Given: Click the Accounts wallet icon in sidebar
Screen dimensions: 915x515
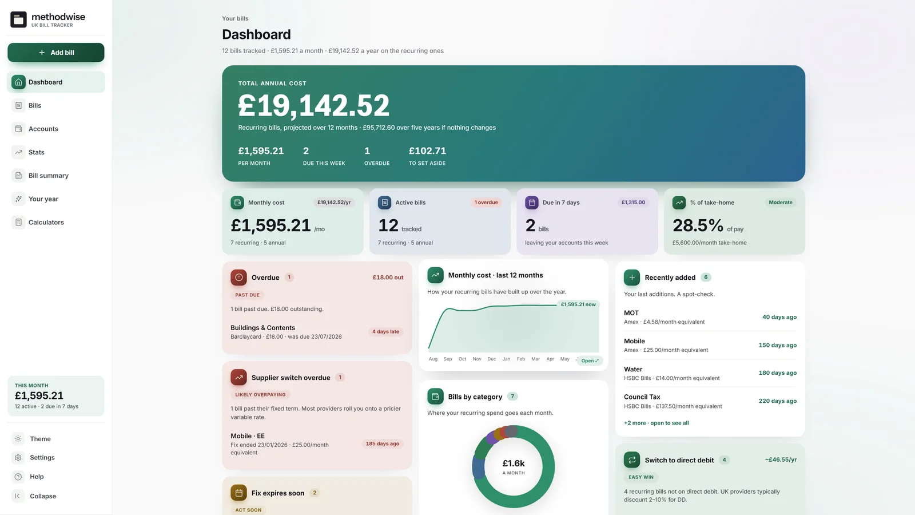Looking at the screenshot, I should [x=18, y=129].
